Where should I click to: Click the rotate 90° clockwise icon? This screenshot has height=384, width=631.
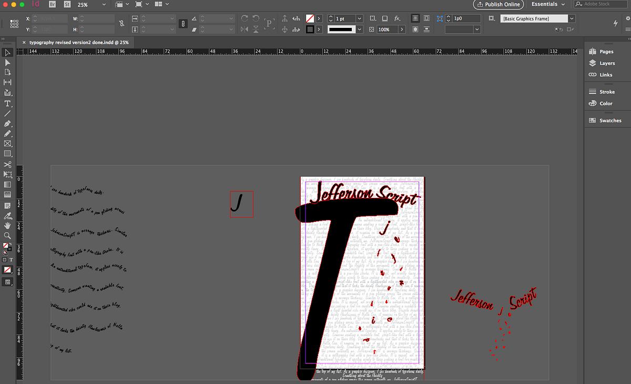point(245,18)
